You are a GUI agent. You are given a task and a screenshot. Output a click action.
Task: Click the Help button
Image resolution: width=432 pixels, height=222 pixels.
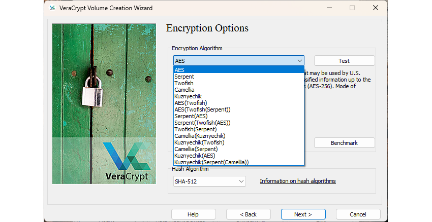tap(194, 214)
